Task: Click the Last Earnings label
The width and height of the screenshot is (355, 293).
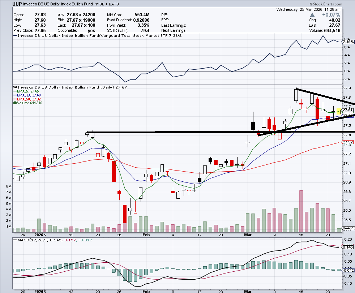Action: click(174, 25)
